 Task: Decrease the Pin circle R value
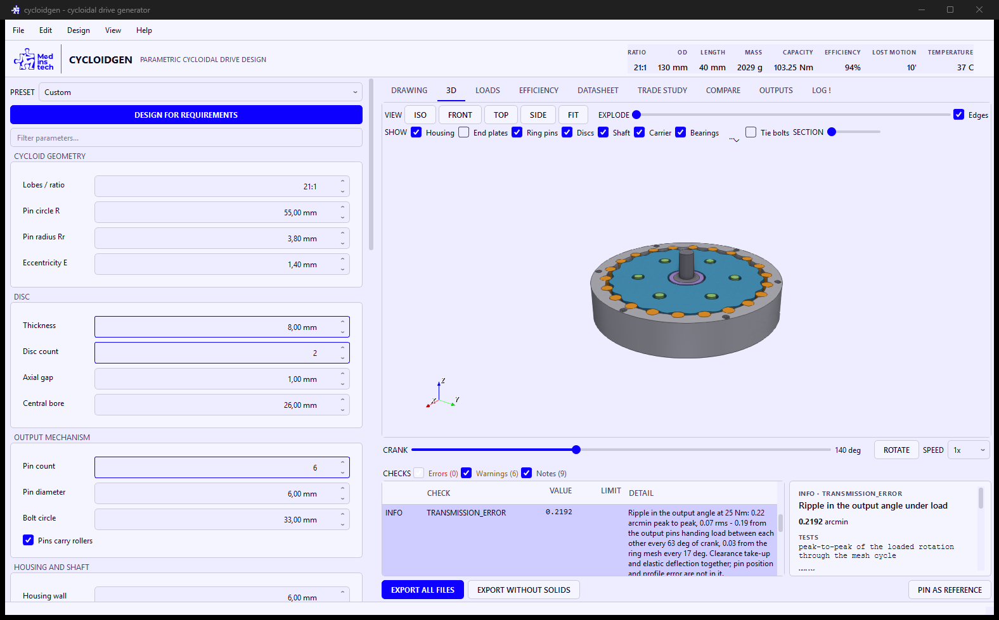[342, 217]
